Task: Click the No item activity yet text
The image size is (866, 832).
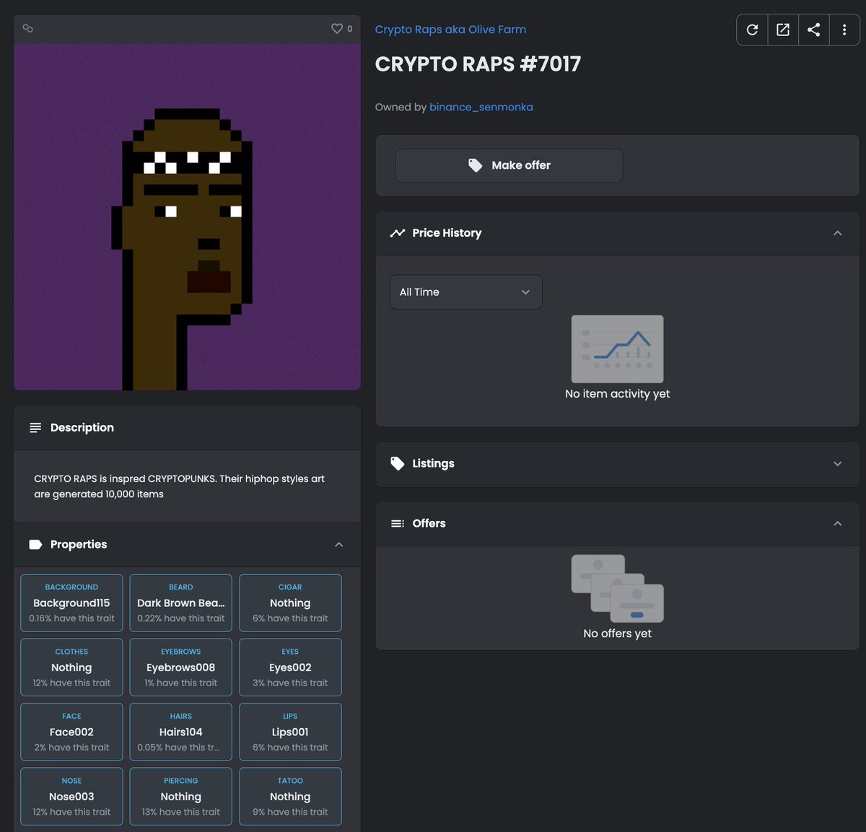Action: click(617, 394)
